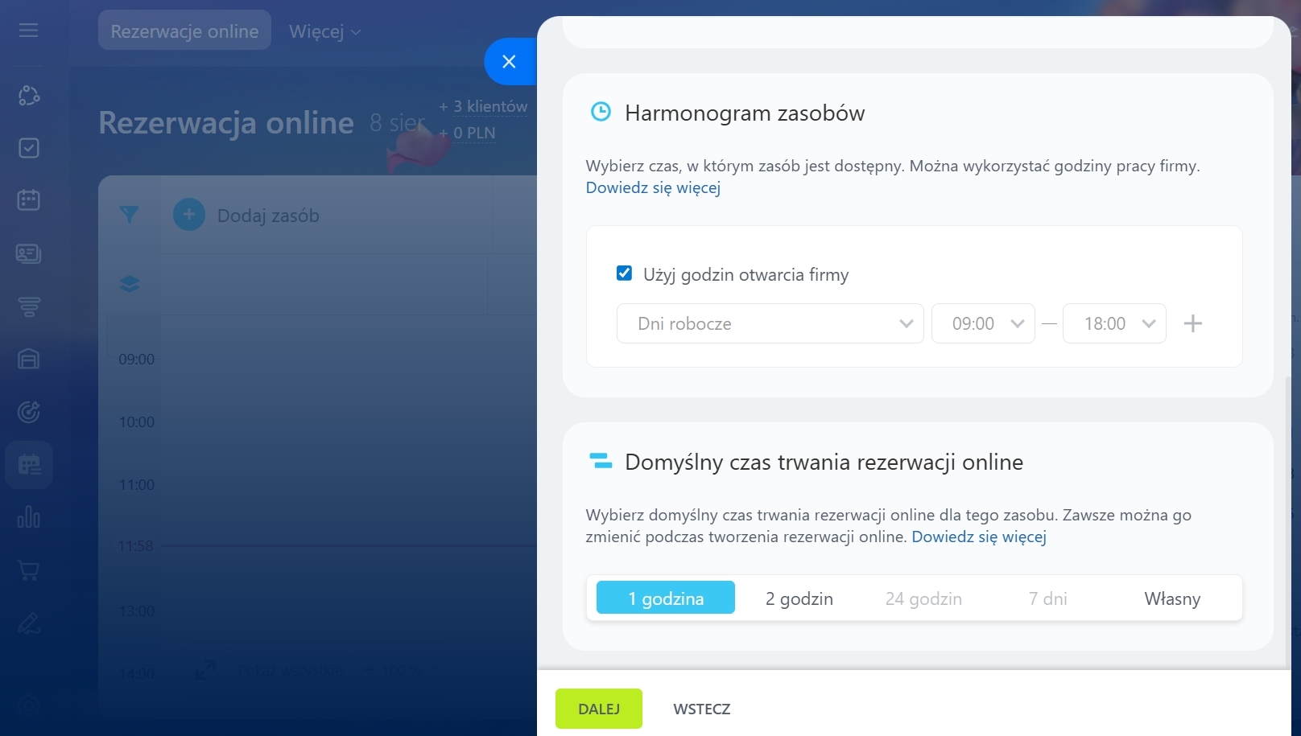Open Dowiedz się więcej link under Harmonogram zasobów
1301x736 pixels.
coord(653,187)
